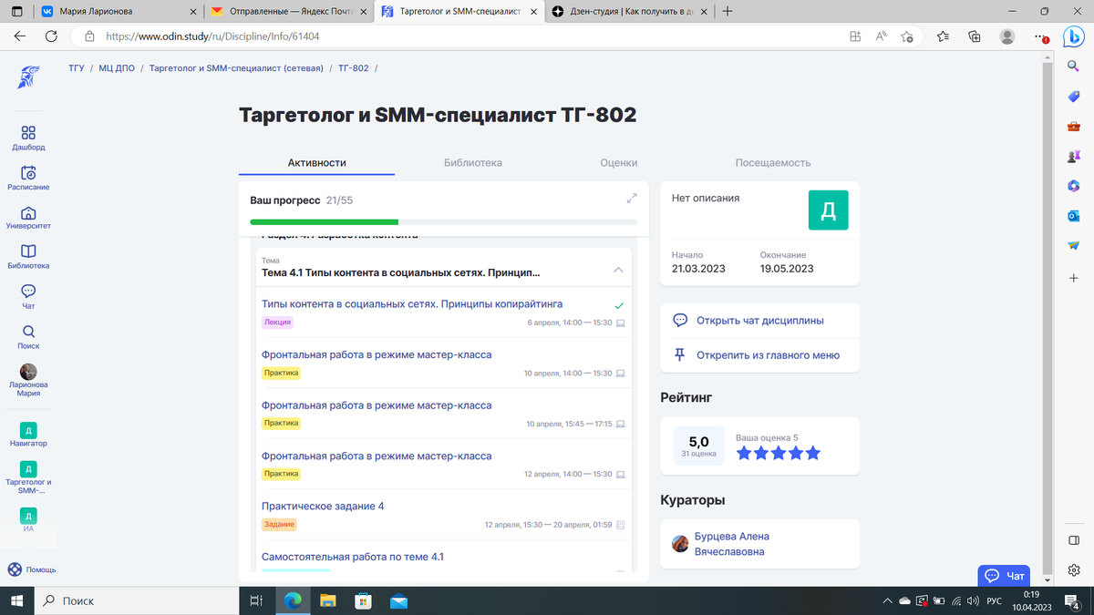
Task: Switch to the Посещаемость tab
Action: tap(773, 163)
